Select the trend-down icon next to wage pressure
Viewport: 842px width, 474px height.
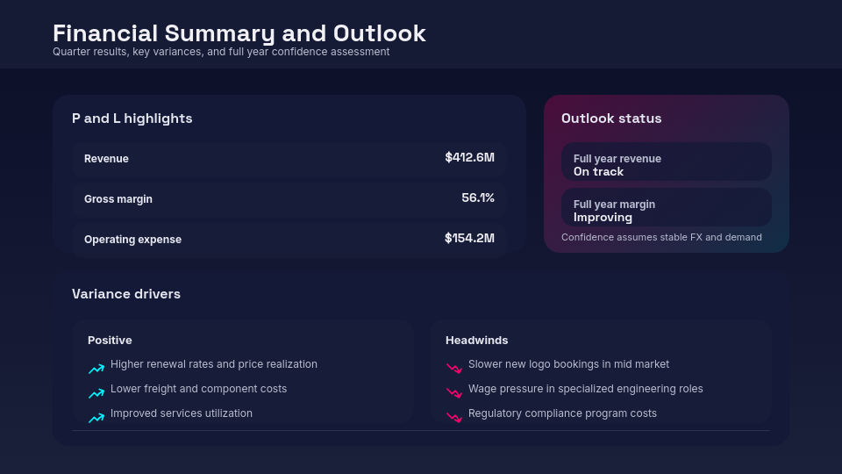[454, 393]
